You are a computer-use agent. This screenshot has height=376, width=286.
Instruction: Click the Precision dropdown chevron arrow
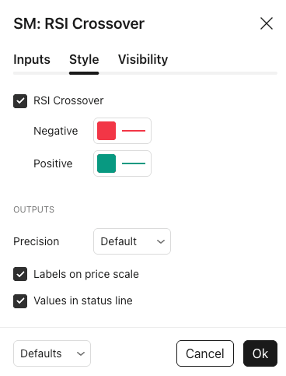coord(161,241)
